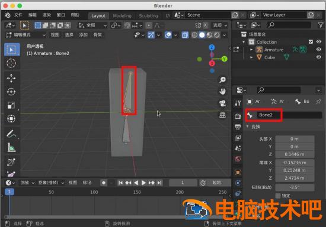
Task: Click the Bone2 name field
Action: coord(289,115)
